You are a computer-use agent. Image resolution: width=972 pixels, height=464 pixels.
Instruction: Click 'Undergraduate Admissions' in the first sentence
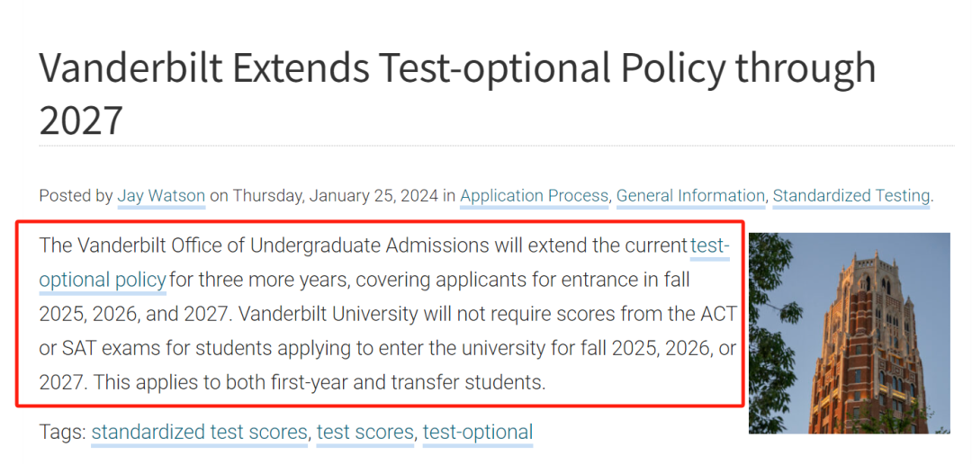point(370,246)
